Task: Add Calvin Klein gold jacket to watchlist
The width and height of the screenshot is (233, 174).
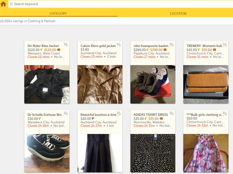Action: [119, 45]
